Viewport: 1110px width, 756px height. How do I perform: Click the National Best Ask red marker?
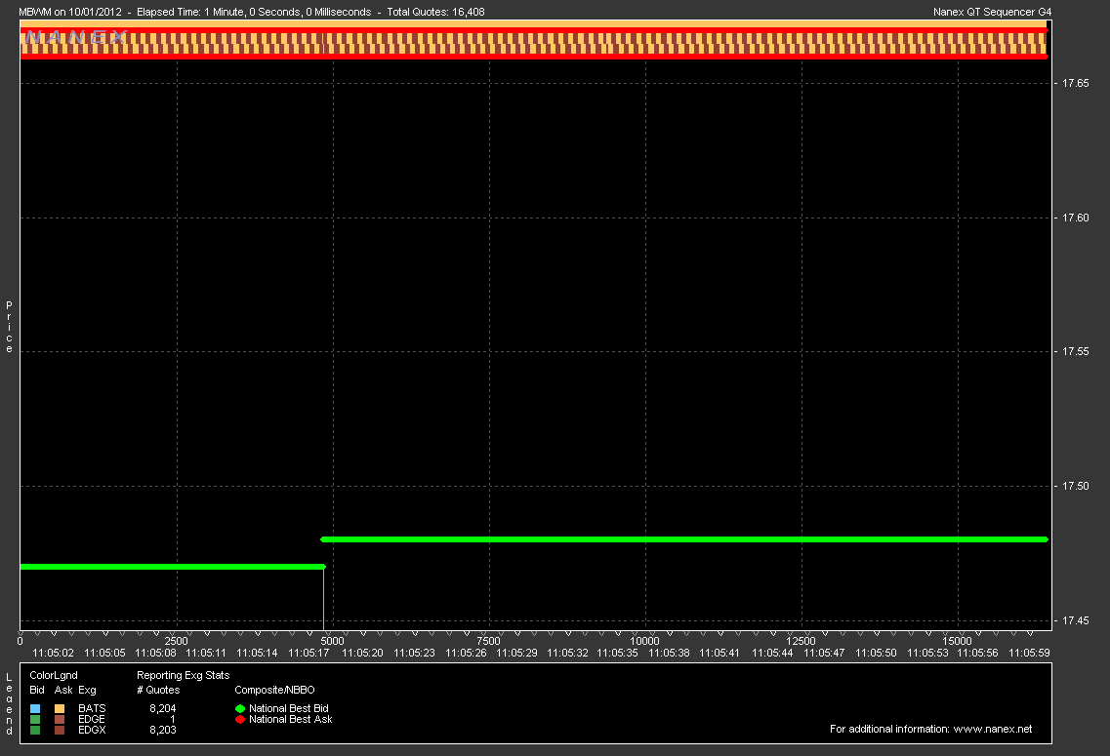[240, 719]
